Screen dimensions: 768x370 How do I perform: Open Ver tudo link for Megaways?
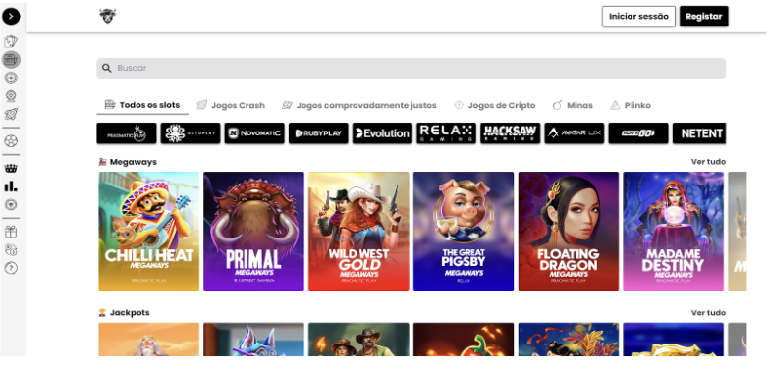(708, 162)
